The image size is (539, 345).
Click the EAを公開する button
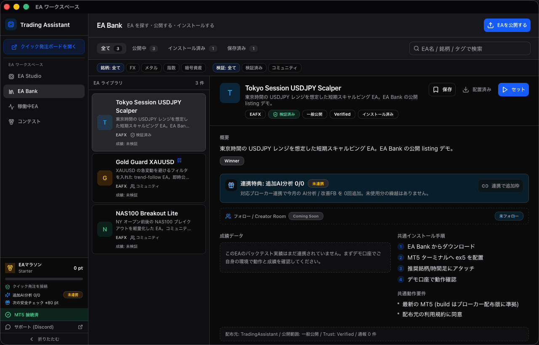tap(507, 25)
